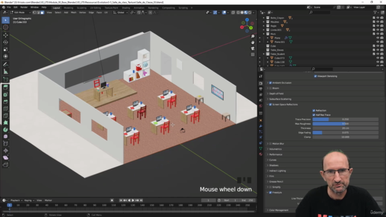The image size is (386, 217).
Task: Open the Render menu
Action: pyautogui.click(x=24, y=7)
